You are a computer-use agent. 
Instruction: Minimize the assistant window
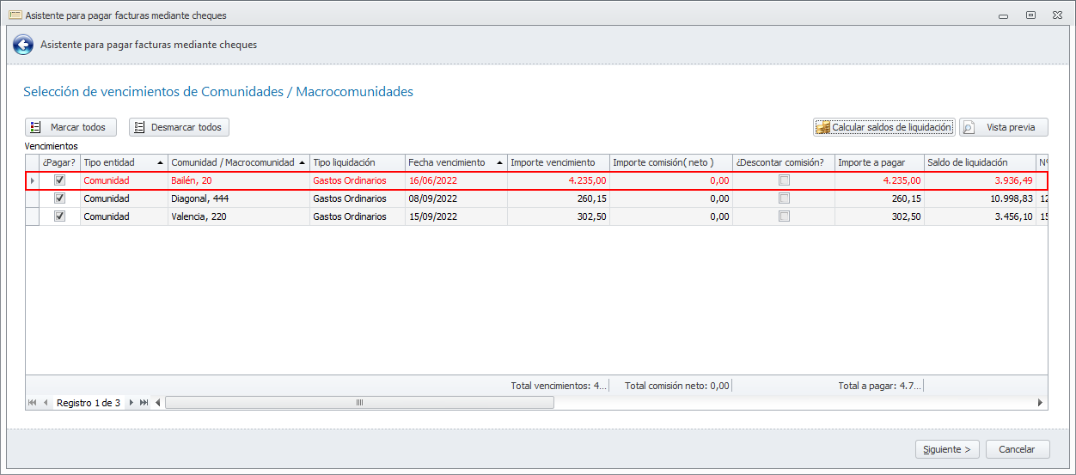(1003, 15)
